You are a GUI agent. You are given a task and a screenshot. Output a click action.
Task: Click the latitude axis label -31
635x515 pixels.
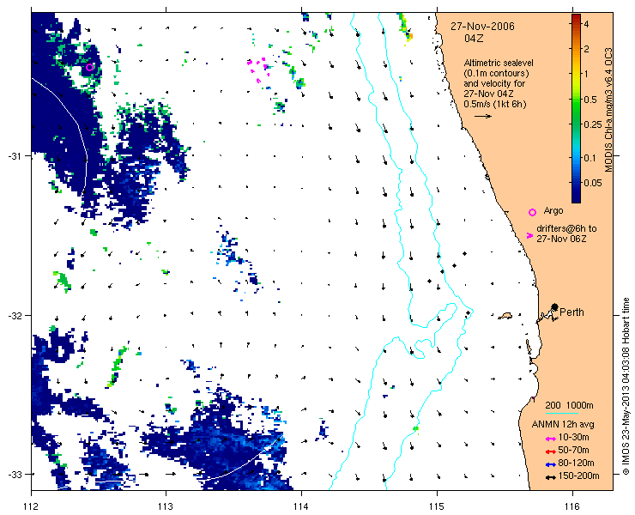pos(15,156)
